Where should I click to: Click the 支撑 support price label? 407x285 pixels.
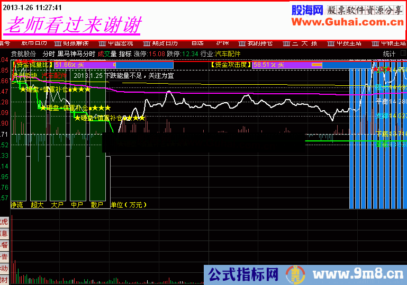pos(391,115)
